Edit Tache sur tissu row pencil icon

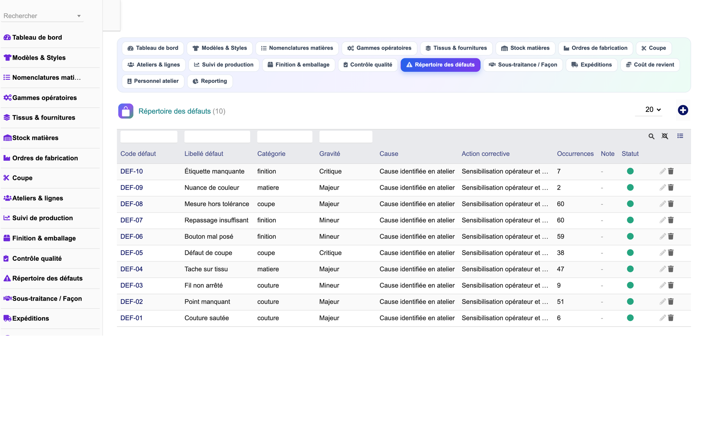coord(662,269)
